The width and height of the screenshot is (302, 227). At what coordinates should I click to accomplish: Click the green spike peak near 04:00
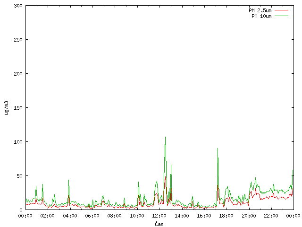click(x=68, y=180)
